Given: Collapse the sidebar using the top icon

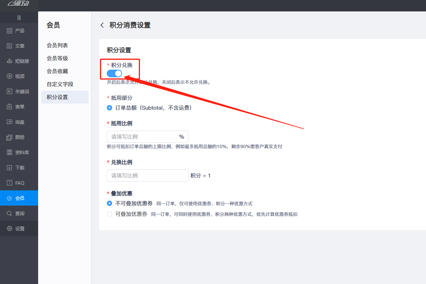Looking at the screenshot, I should 19,17.
